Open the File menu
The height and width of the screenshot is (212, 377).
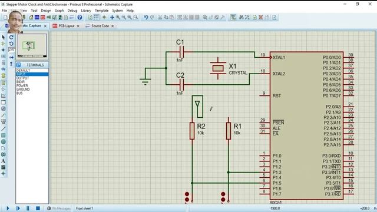(x=4, y=11)
